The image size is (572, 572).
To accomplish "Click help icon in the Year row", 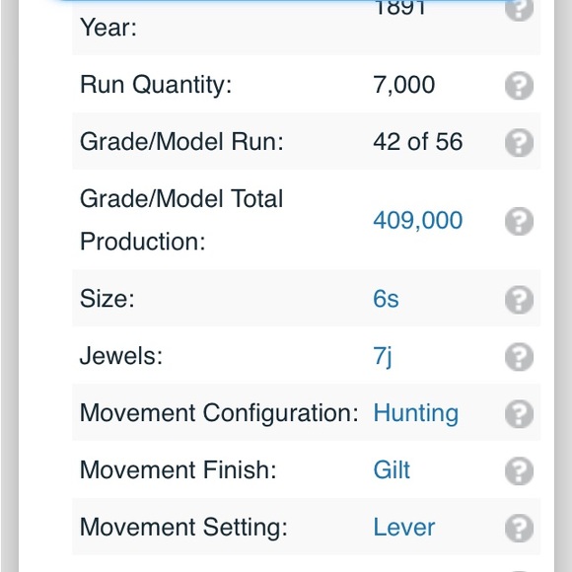I will coord(519,9).
